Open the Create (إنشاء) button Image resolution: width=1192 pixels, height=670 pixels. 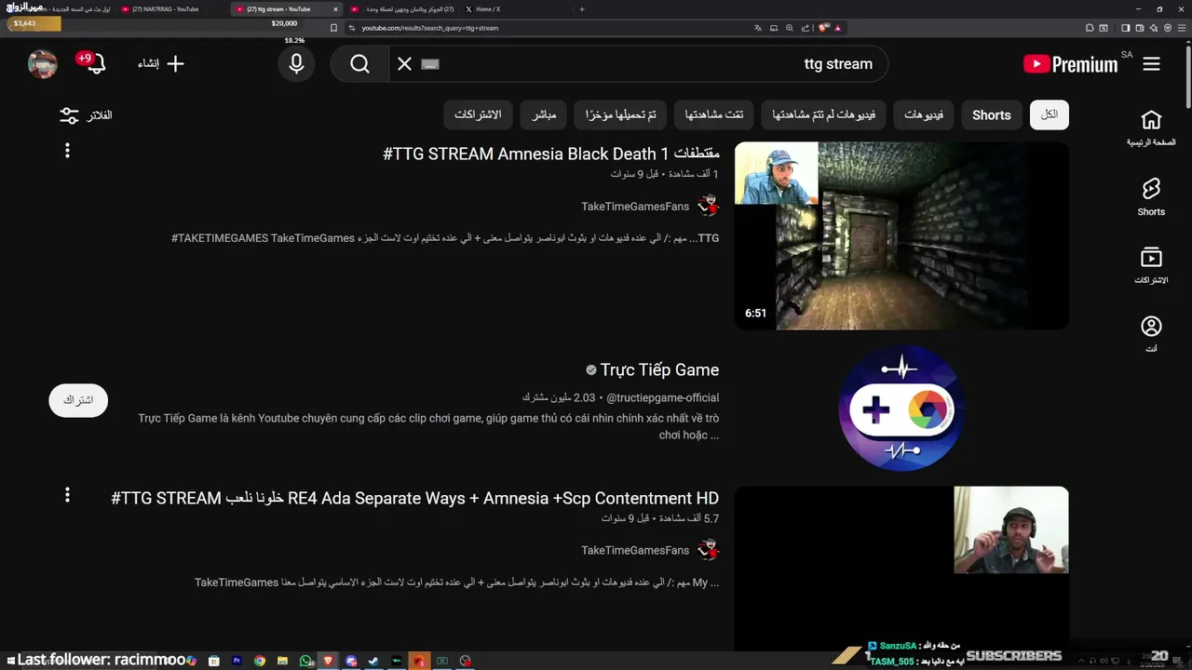pyautogui.click(x=161, y=64)
